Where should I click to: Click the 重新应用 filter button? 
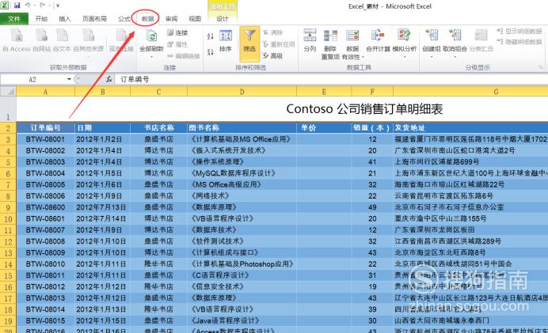(279, 44)
